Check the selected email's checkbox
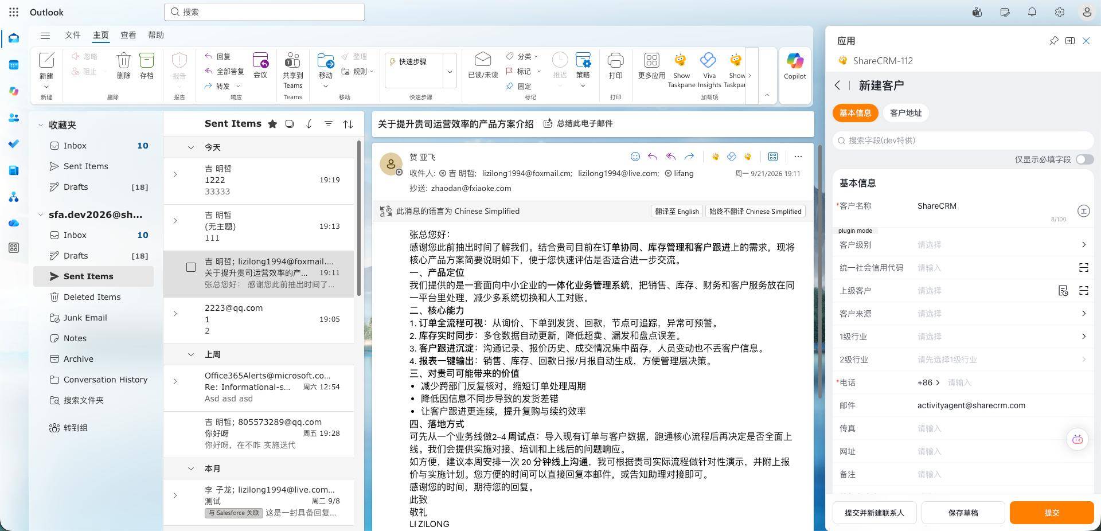 191,267
